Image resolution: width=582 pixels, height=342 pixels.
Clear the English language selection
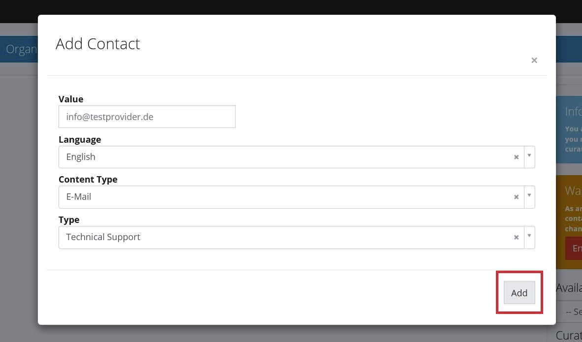tap(516, 157)
